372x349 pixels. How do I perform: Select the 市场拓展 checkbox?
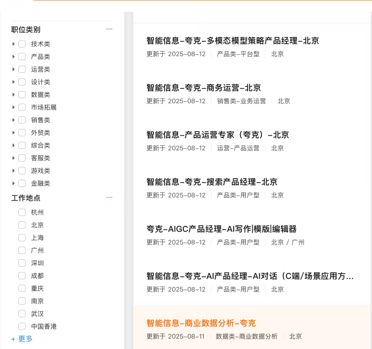pos(22,107)
